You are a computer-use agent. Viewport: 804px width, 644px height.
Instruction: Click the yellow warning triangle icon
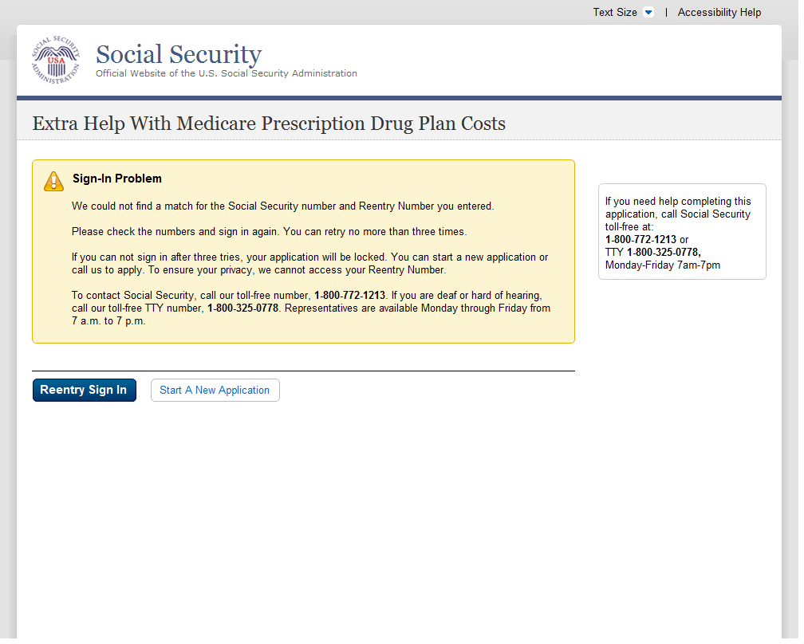pyautogui.click(x=53, y=181)
